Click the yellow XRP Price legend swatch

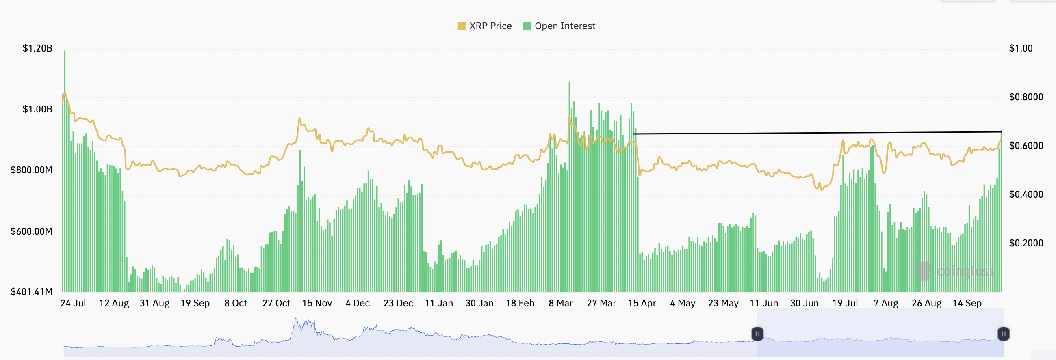tap(461, 26)
